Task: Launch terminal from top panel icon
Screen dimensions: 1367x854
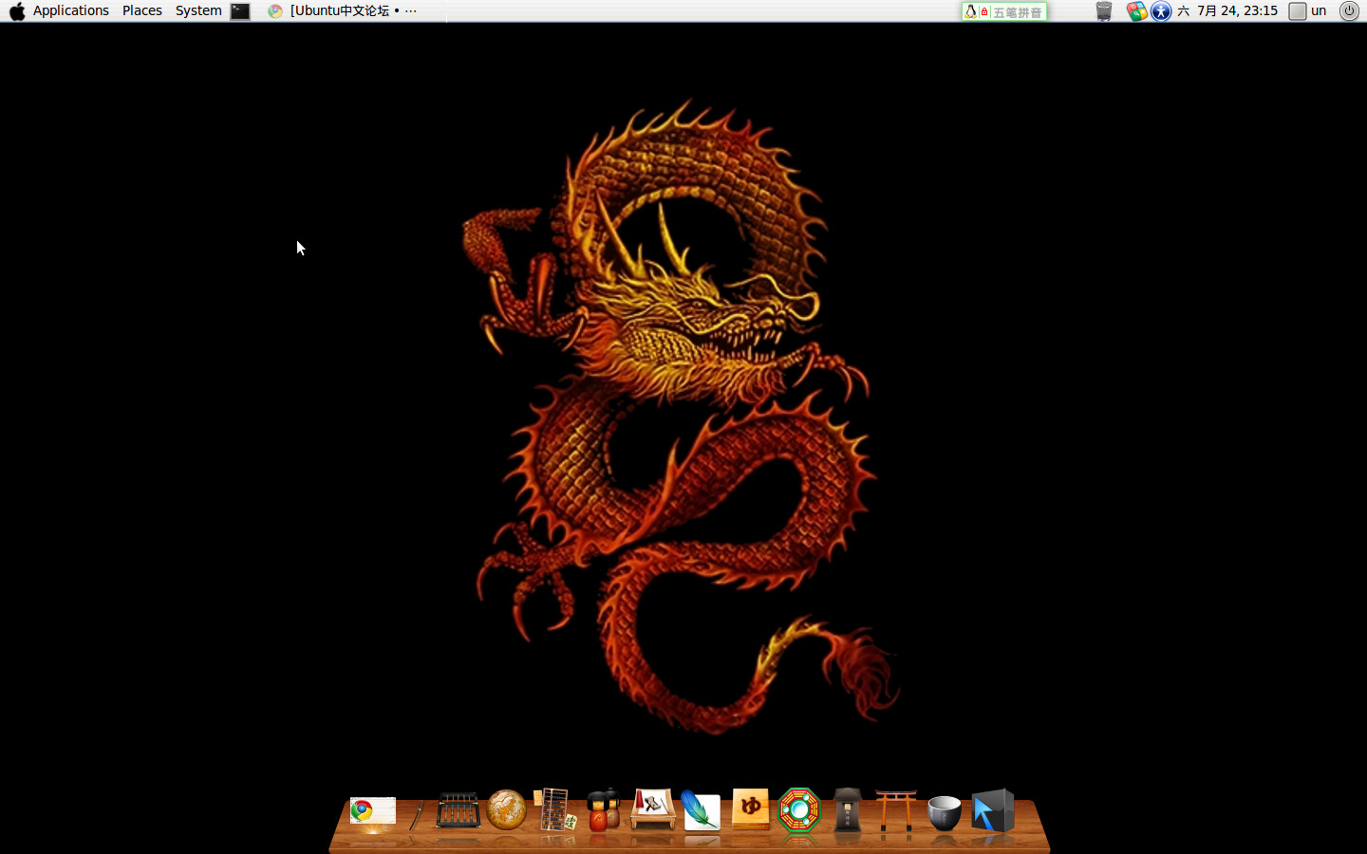Action: tap(240, 11)
